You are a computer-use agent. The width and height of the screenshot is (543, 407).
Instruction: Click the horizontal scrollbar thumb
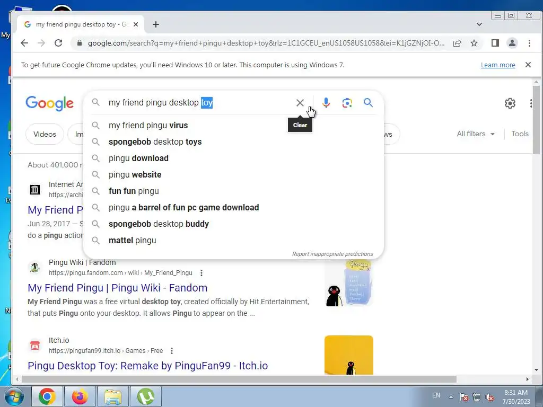239,379
